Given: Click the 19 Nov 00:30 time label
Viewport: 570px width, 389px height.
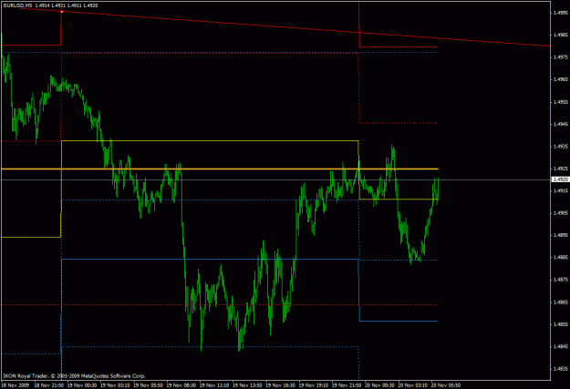Looking at the screenshot, I should [x=82, y=385].
